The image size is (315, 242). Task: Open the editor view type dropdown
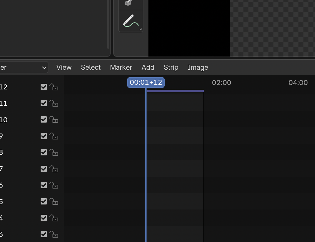[x=24, y=67]
